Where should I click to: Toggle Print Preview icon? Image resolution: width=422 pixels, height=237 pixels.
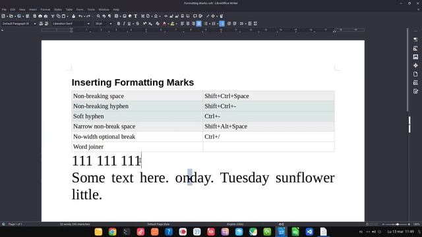(x=45, y=16)
